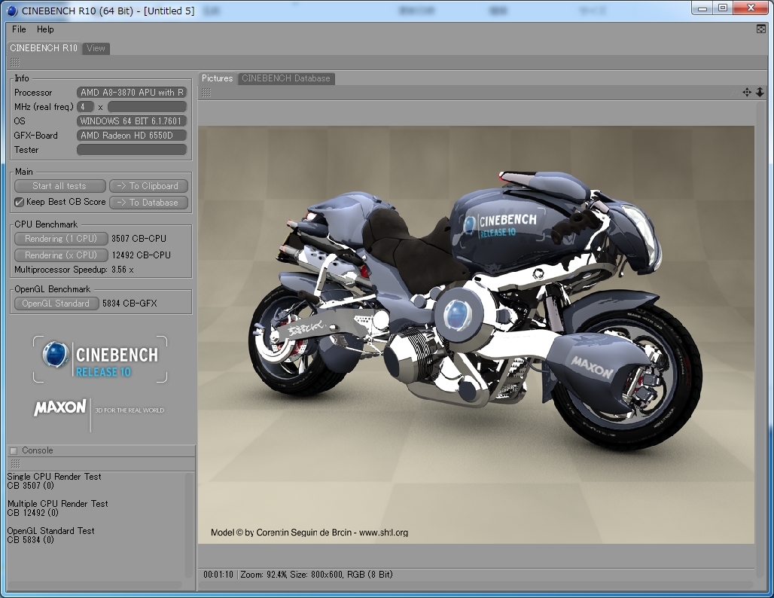The image size is (774, 598).
Task: Open the File menu
Action: [19, 29]
